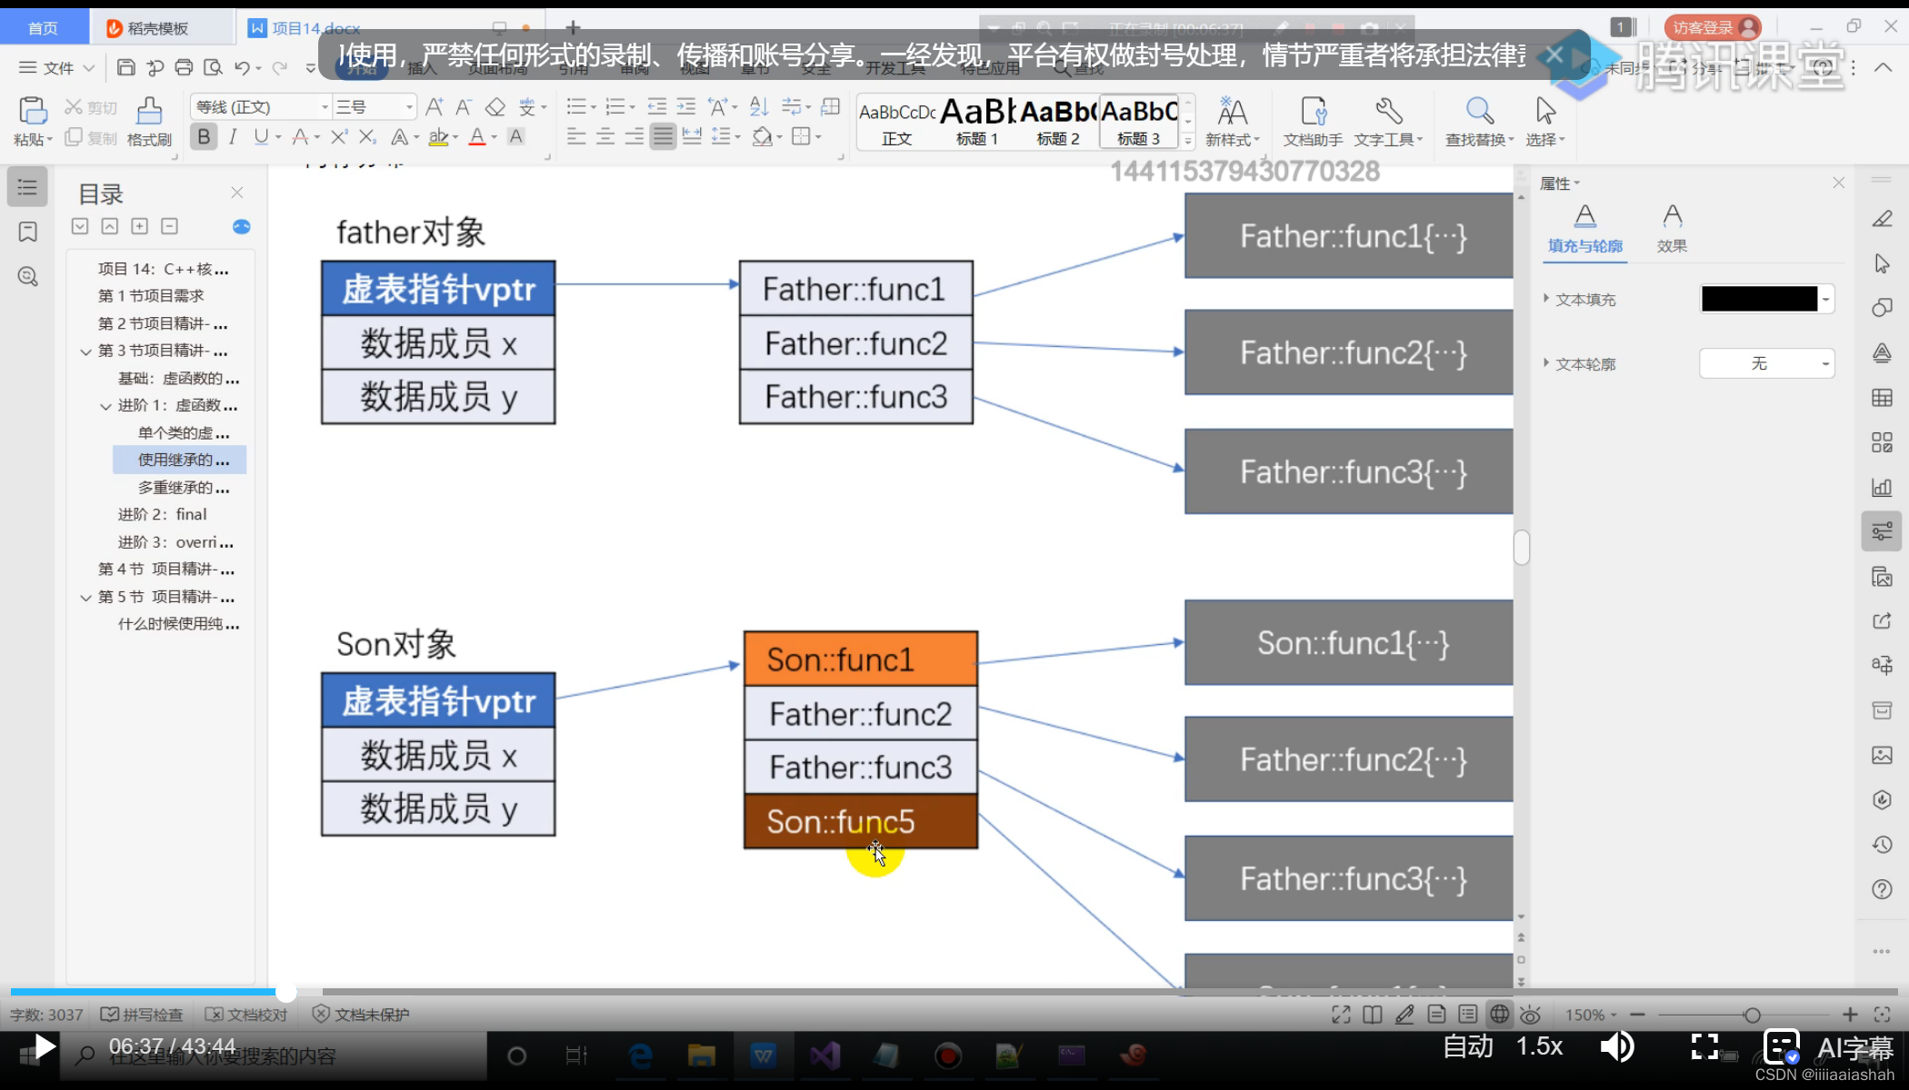The width and height of the screenshot is (1909, 1090).
Task: Switch to the 项目14.docx tab
Action: (x=315, y=28)
